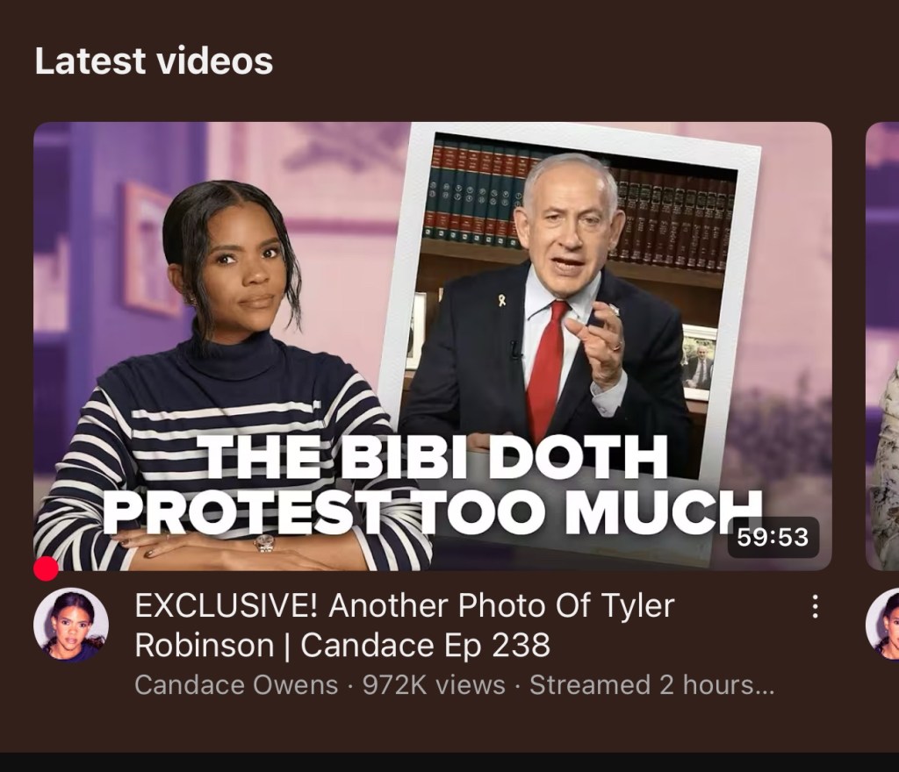
Task: Tap the 'Latest videos' section heading
Action: pyautogui.click(x=154, y=61)
